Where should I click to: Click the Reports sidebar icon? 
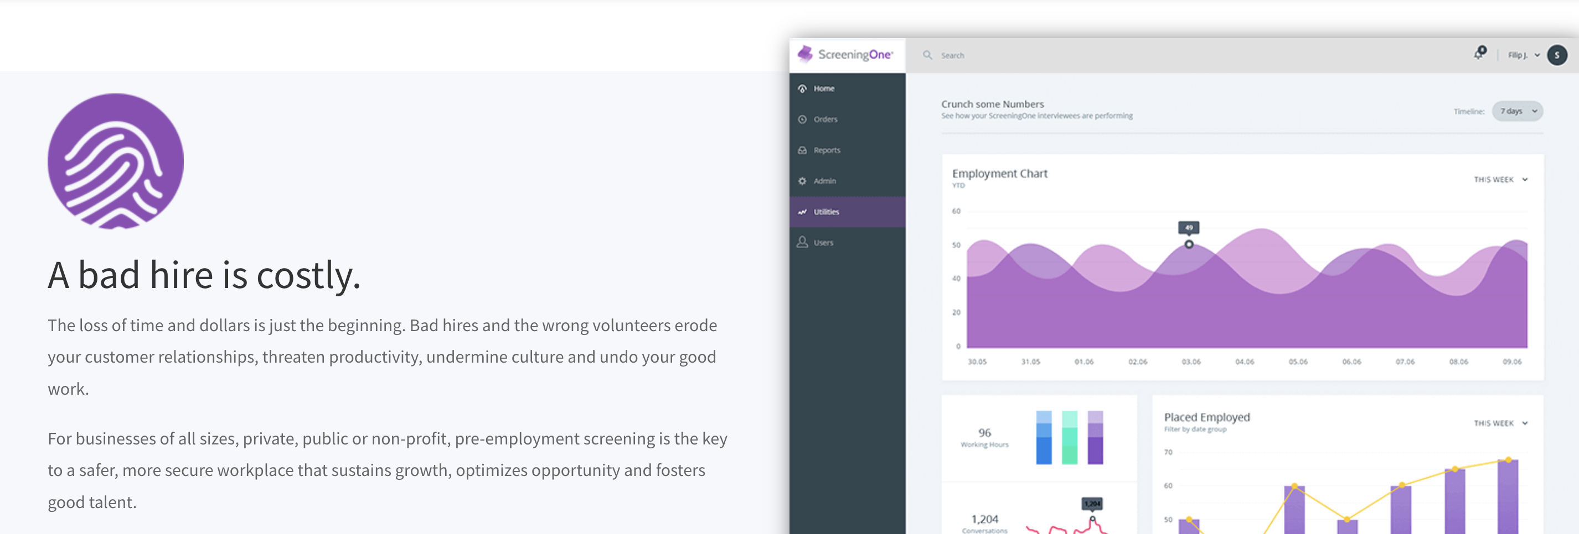coord(802,150)
